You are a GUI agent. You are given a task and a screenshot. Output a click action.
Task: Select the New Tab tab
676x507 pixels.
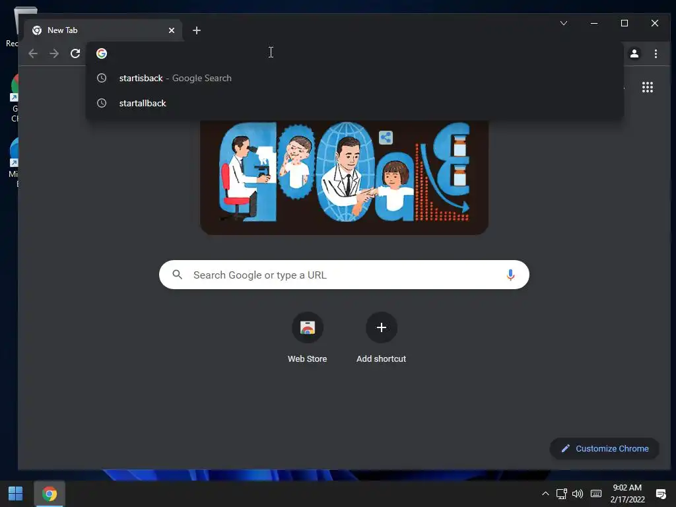(104, 30)
